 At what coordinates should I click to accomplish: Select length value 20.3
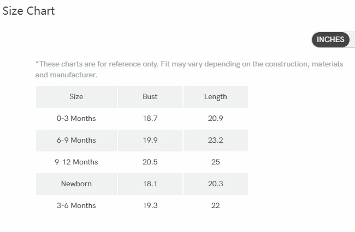[216, 184]
